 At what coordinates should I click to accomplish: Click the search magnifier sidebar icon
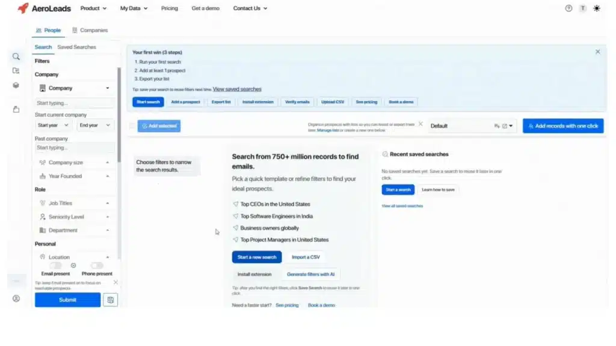click(16, 57)
